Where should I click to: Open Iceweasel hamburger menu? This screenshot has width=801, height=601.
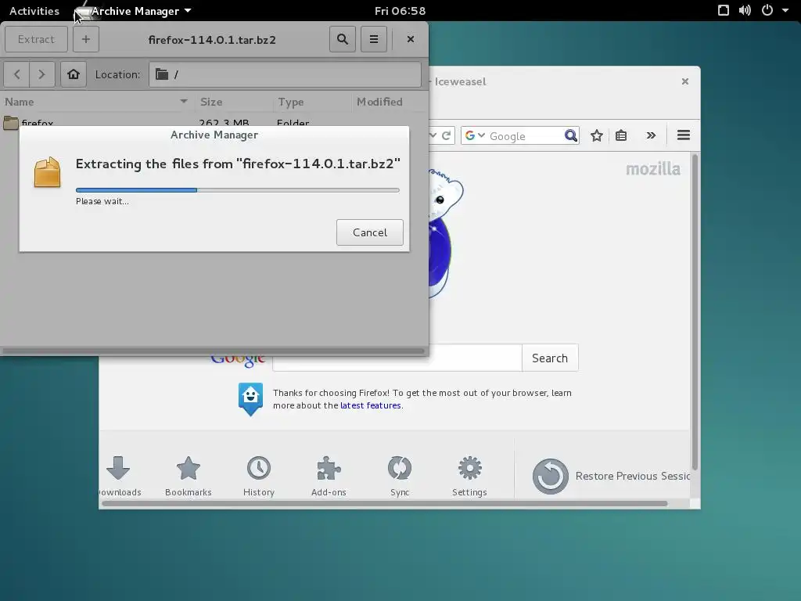[684, 135]
